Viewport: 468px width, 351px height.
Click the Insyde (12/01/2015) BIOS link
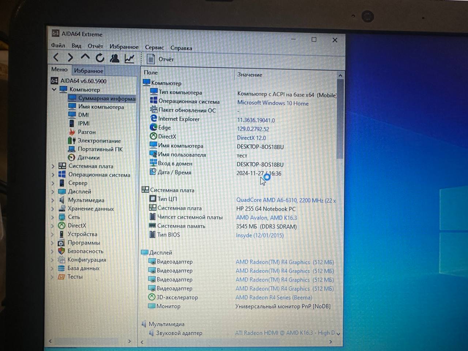(260, 235)
